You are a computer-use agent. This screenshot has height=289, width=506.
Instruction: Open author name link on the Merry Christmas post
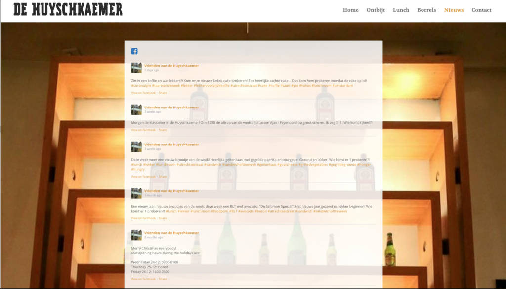point(171,233)
